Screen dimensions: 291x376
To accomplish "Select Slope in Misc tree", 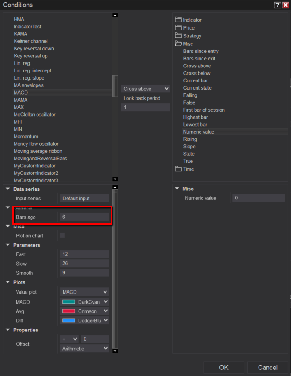I will point(189,147).
